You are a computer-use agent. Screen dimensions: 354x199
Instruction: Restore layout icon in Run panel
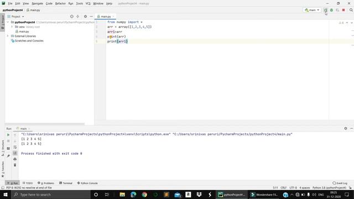(8, 149)
